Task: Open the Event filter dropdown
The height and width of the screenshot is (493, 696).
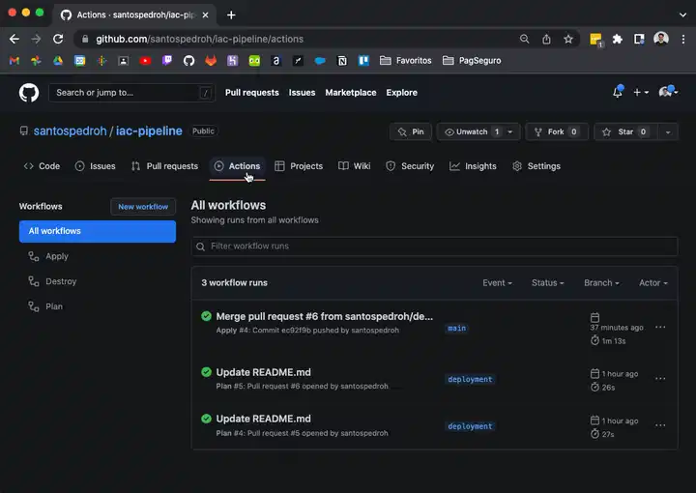Action: pos(498,282)
